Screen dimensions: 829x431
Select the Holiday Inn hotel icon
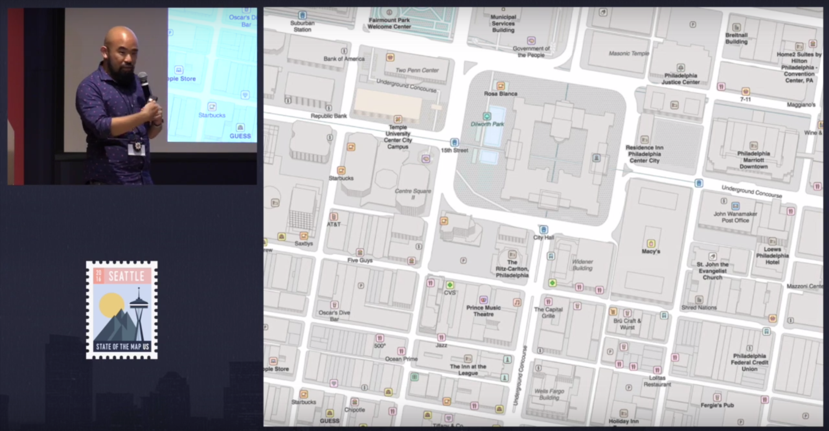tap(623, 414)
